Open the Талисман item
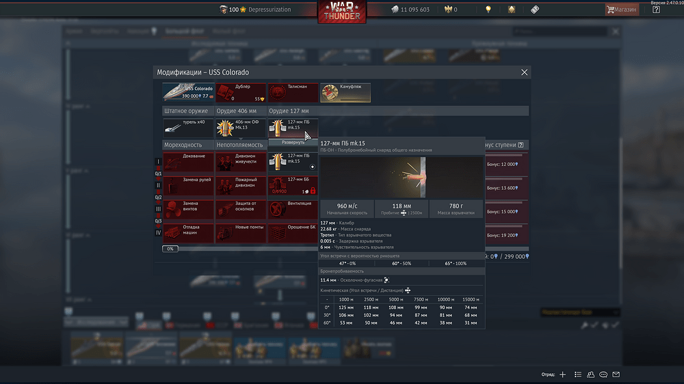This screenshot has height=384, width=684. (x=293, y=92)
